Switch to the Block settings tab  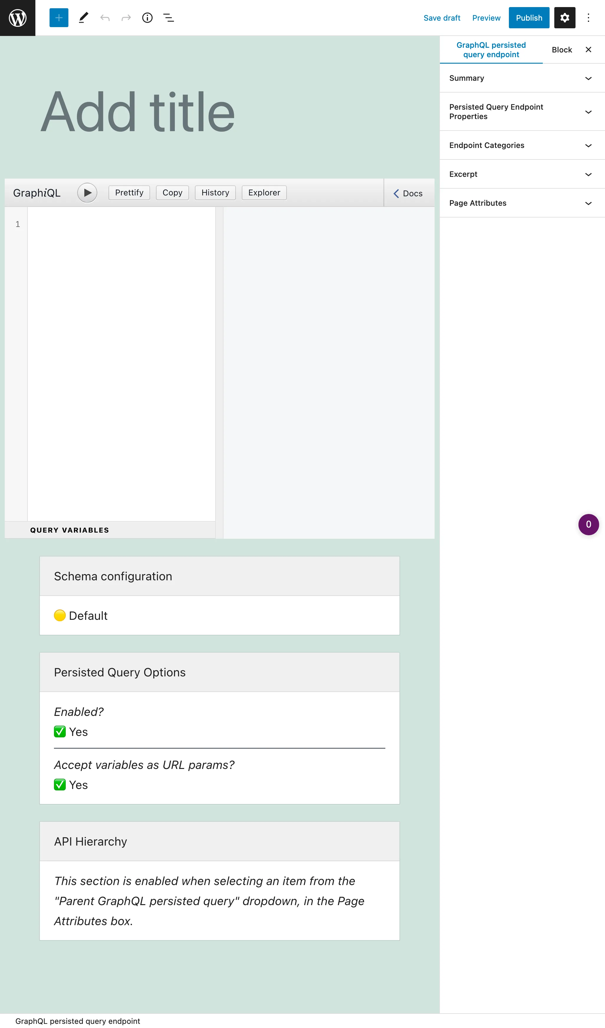tap(562, 49)
